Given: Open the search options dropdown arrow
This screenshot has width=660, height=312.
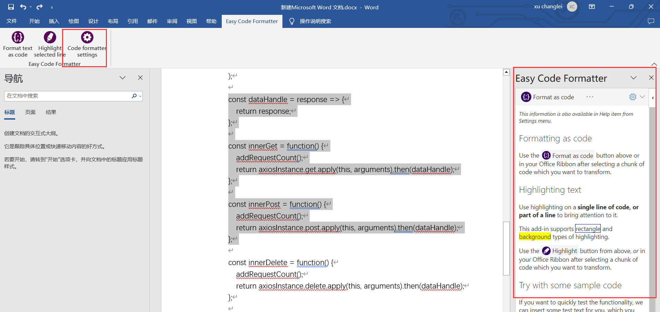Looking at the screenshot, I should point(140,96).
